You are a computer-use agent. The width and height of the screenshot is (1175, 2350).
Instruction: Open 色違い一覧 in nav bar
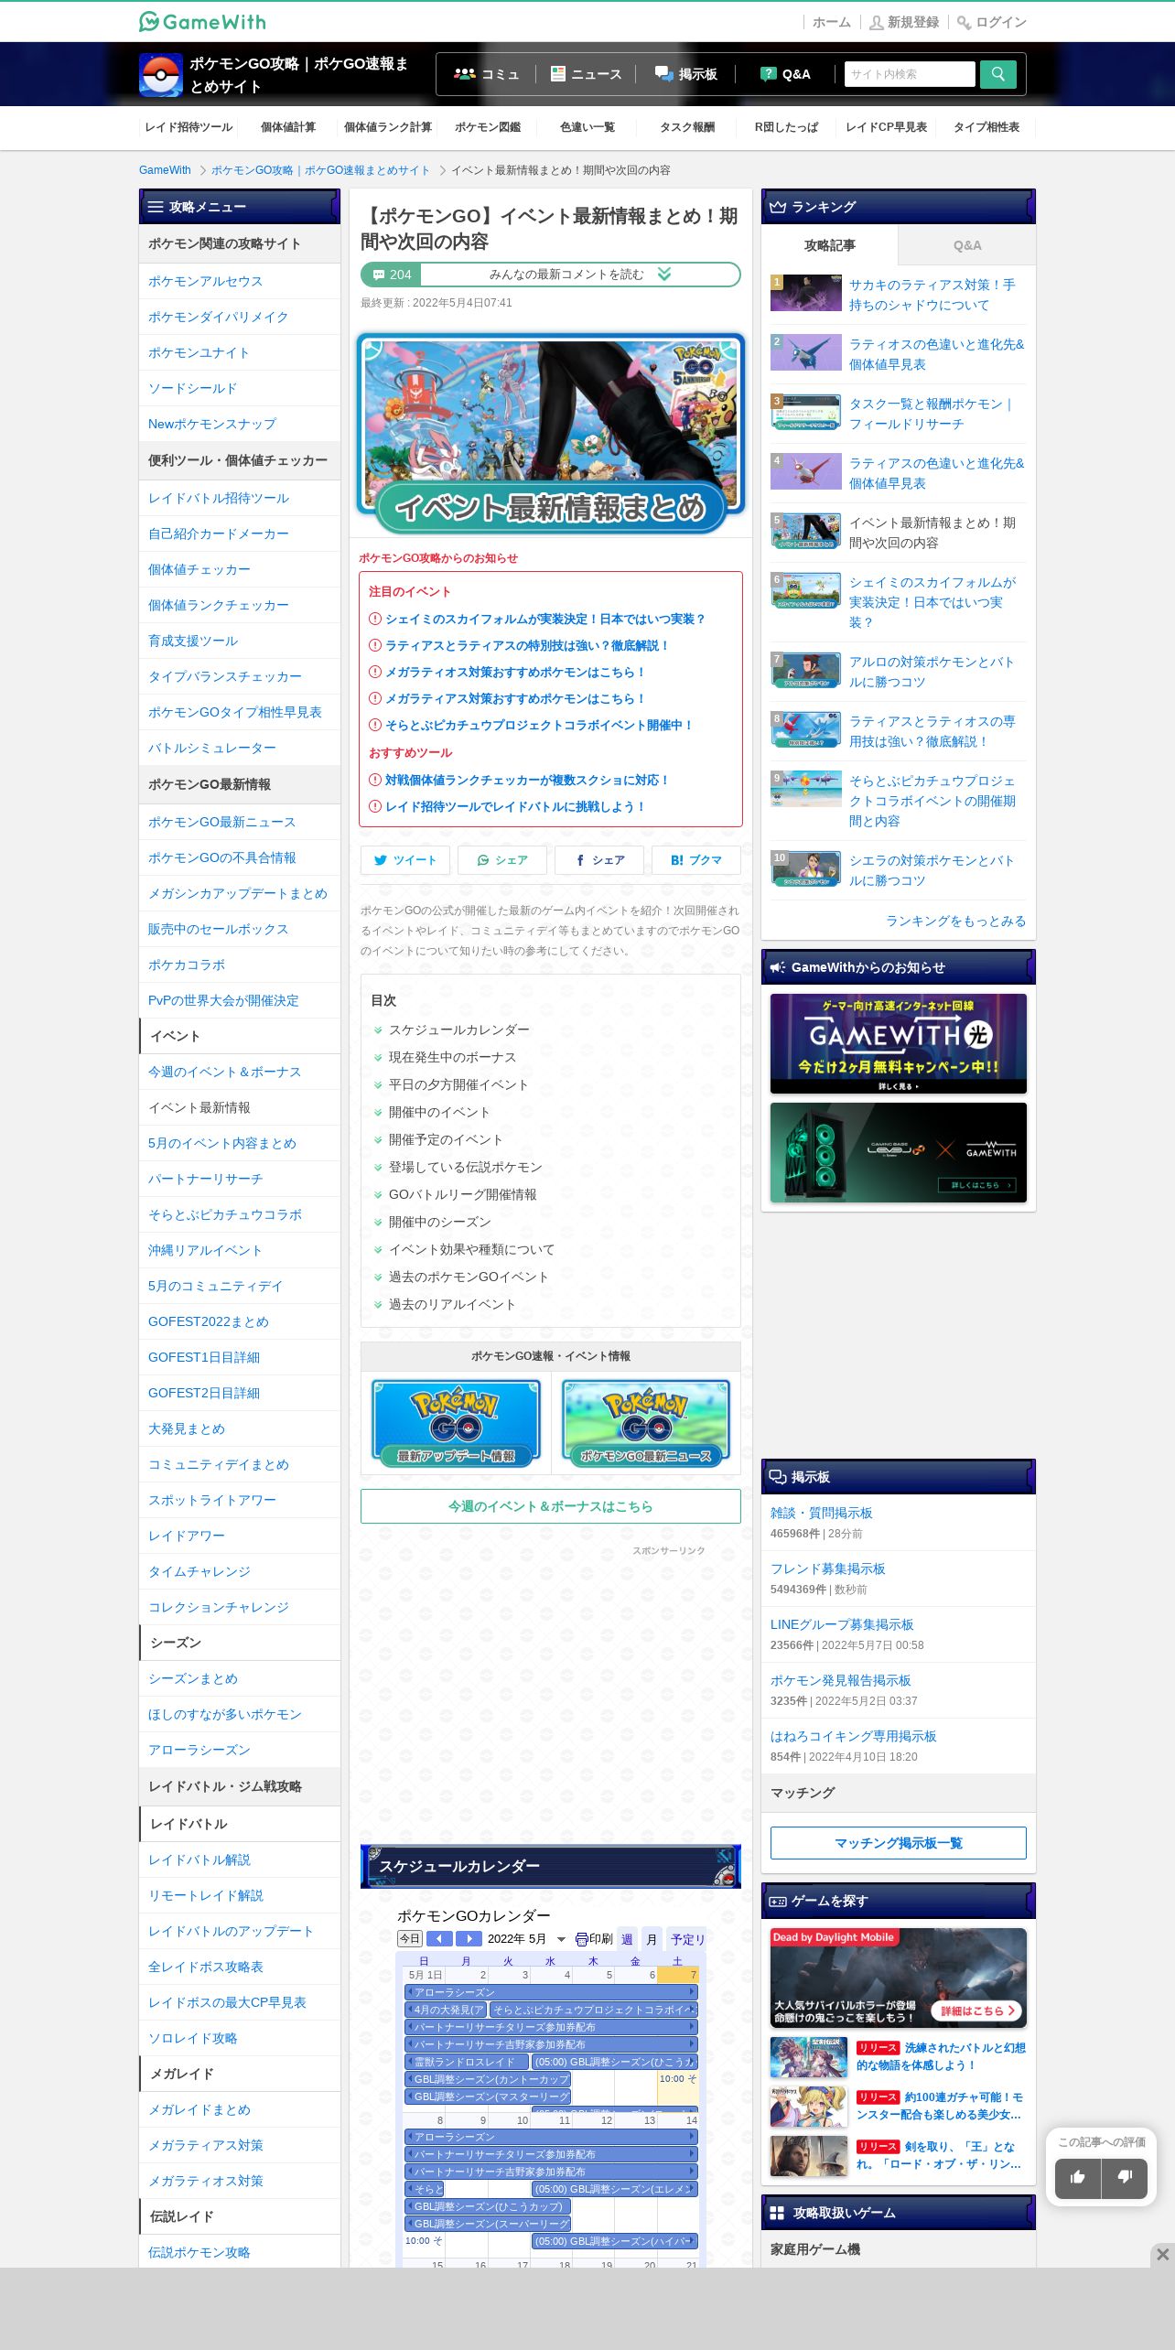(587, 127)
